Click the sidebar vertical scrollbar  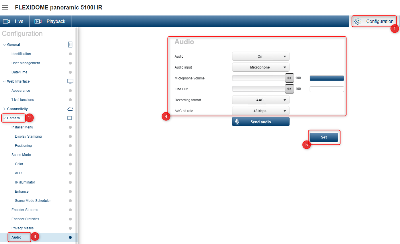(76, 135)
